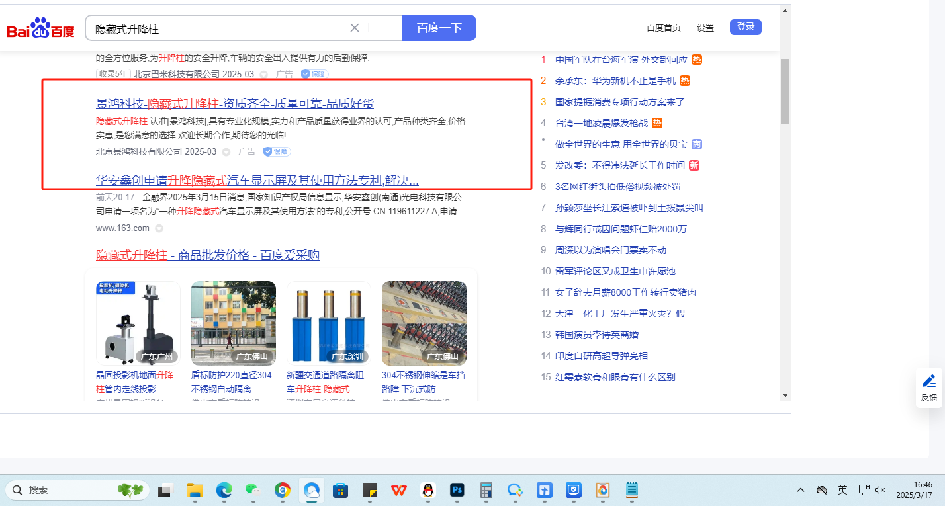945x506 pixels.
Task: Launch Photoshop from the taskbar
Action: pos(457,490)
